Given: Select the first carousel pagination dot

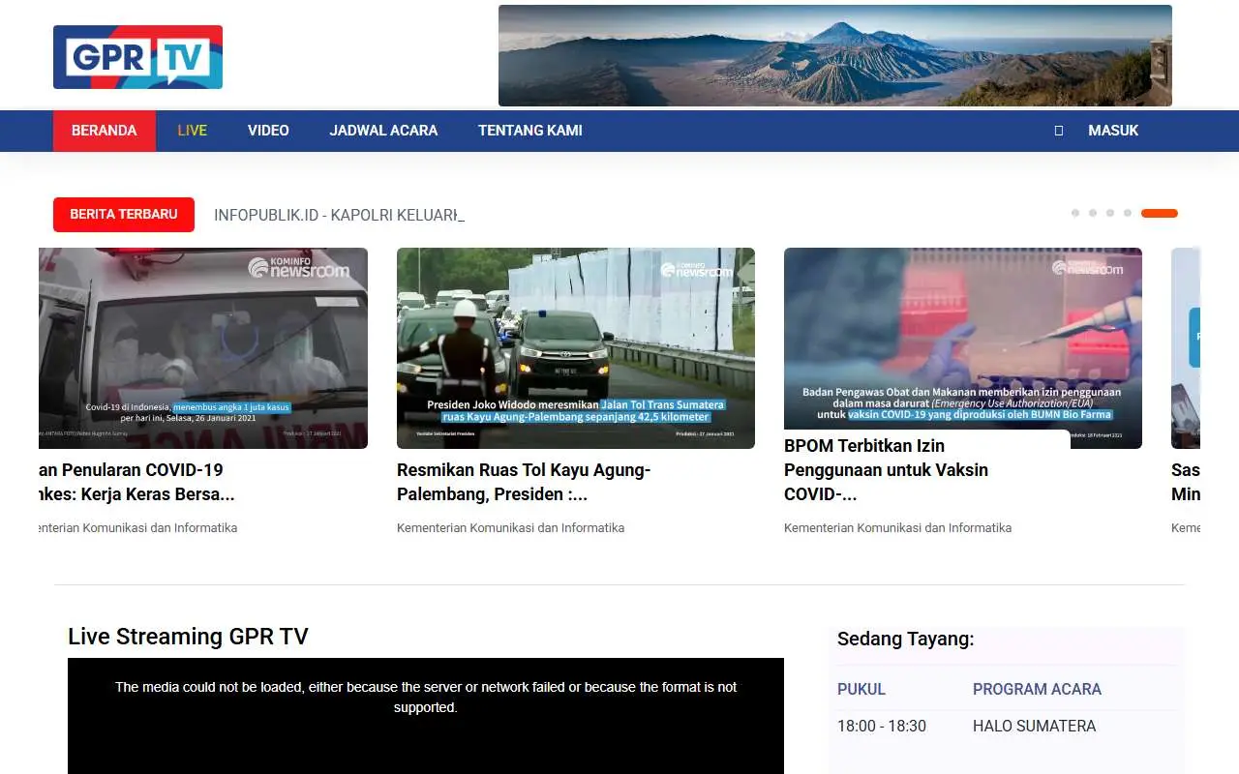Looking at the screenshot, I should [1075, 213].
